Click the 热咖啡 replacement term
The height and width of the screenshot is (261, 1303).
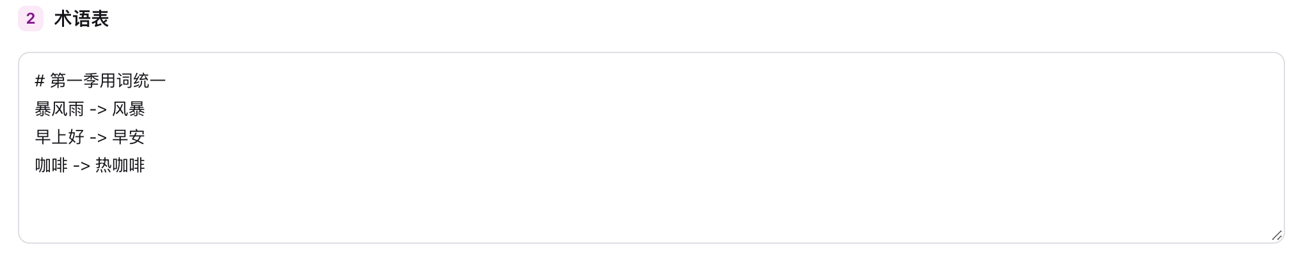coord(120,165)
